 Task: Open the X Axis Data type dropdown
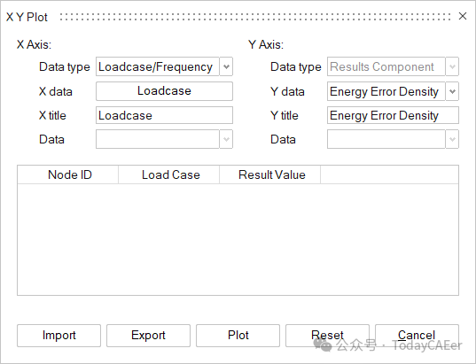[x=226, y=66]
